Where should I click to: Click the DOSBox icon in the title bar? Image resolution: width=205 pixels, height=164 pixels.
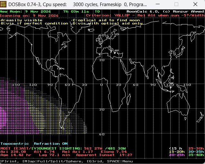(3, 4)
